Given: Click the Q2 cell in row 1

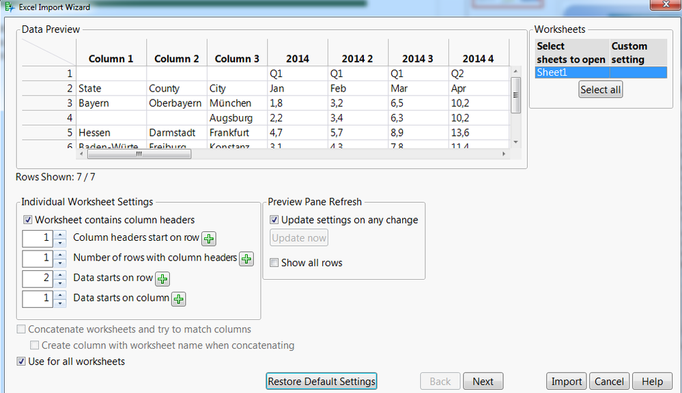Looking at the screenshot, I should pyautogui.click(x=479, y=74).
